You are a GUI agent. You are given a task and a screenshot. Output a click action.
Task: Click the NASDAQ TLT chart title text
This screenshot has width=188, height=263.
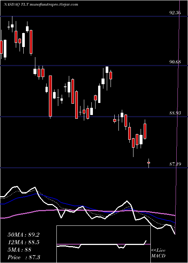pos(41,5)
